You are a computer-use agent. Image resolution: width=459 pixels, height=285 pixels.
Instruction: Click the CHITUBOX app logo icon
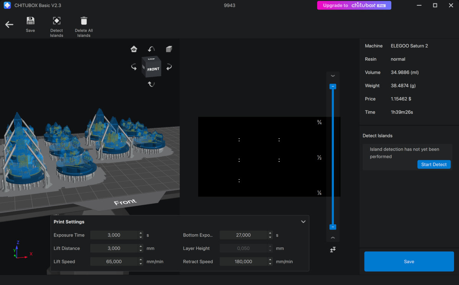click(x=7, y=5)
